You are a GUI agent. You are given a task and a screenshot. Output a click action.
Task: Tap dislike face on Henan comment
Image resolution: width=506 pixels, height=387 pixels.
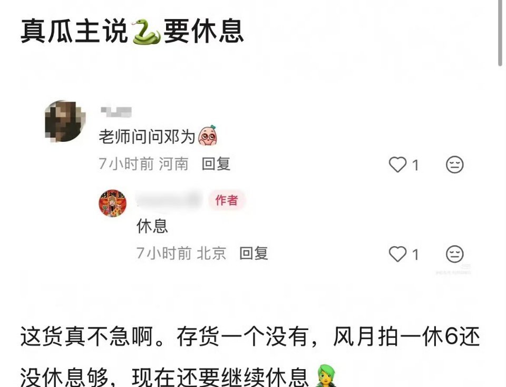pos(455,165)
